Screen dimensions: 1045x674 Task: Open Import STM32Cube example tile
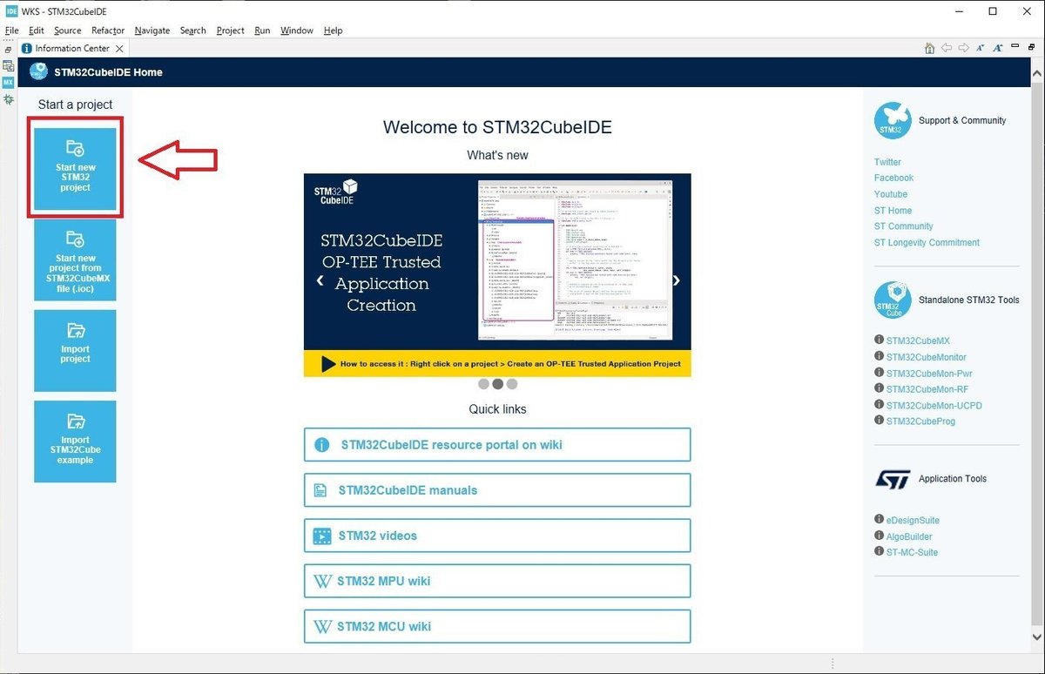75,441
